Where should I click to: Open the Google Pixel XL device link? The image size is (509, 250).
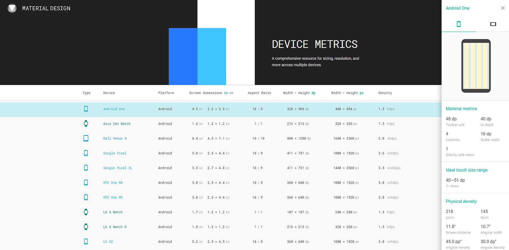click(118, 168)
